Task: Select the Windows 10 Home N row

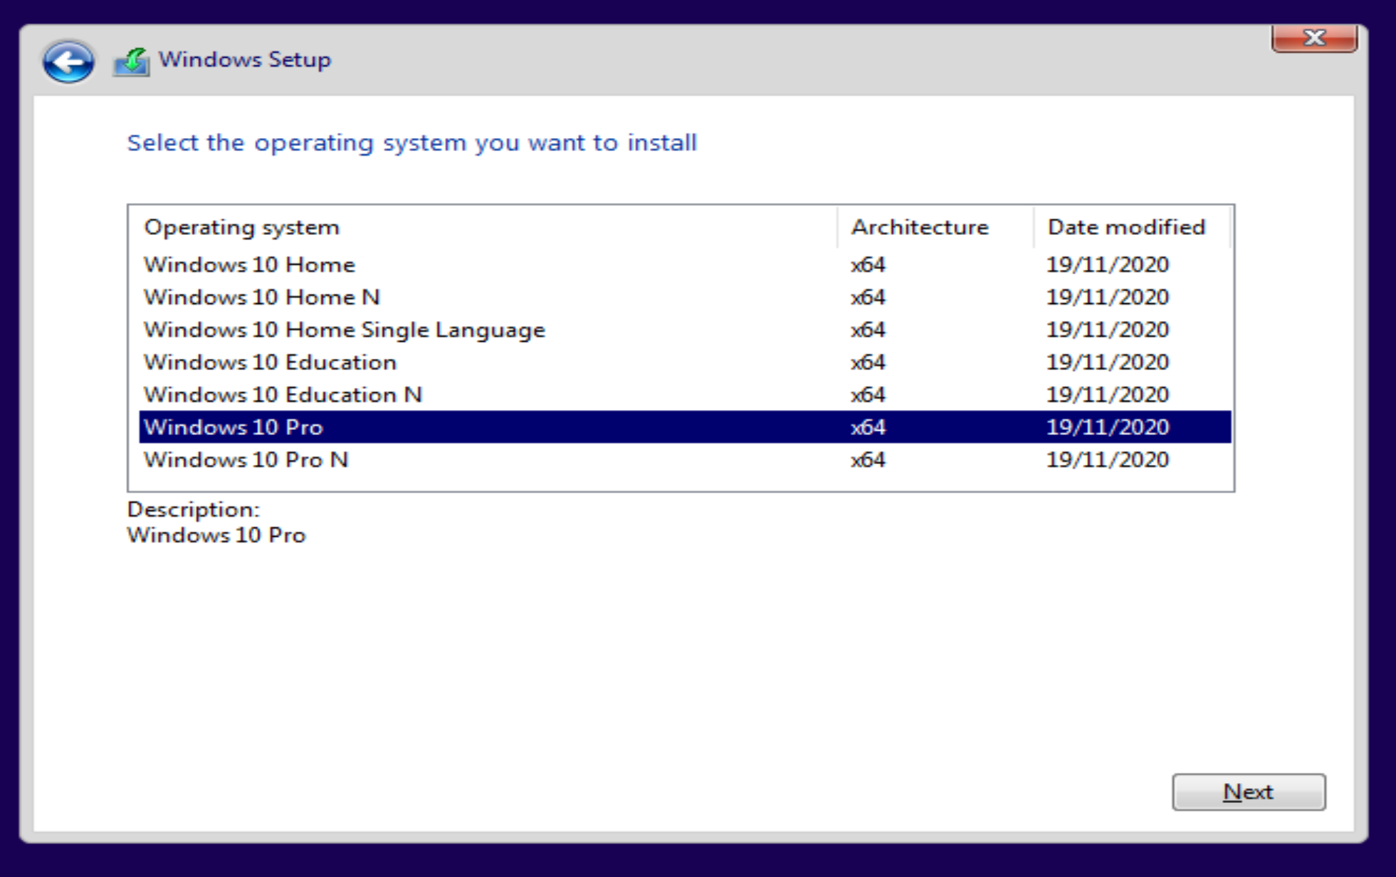Action: [x=685, y=297]
